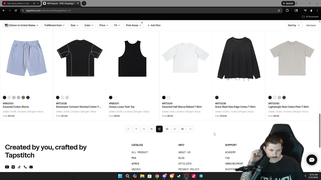
Task: Select light blue swatch for Essential Cotton Shorts
Action: [x=19, y=97]
